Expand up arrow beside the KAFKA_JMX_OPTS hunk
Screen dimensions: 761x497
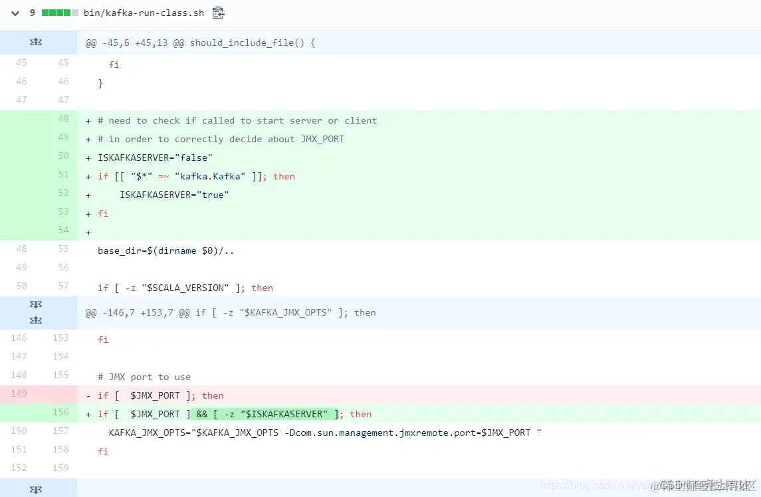(x=36, y=320)
